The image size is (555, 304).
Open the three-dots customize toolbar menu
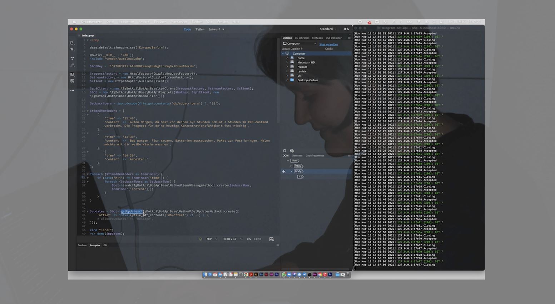tap(72, 91)
